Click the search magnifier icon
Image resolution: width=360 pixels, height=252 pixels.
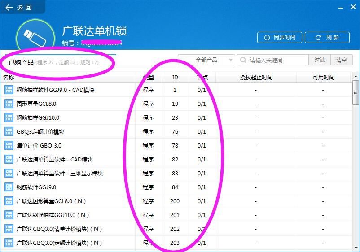point(243,60)
